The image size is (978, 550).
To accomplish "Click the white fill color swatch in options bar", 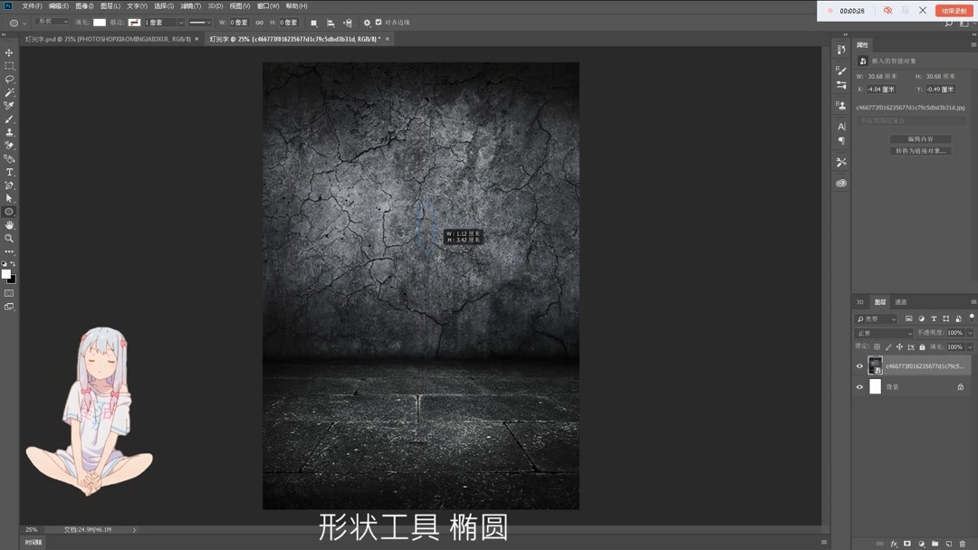I will (x=100, y=22).
